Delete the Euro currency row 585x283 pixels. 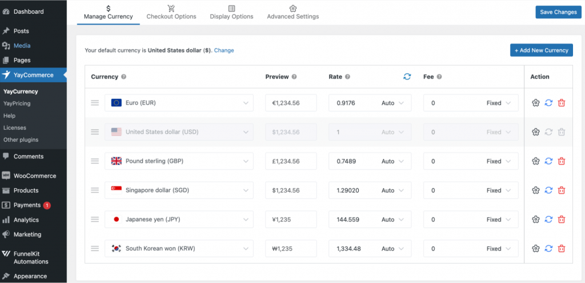561,103
